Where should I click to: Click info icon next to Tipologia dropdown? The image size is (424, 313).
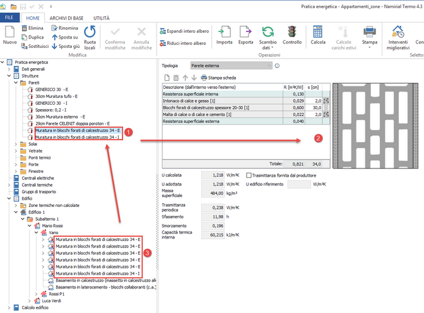(277, 66)
